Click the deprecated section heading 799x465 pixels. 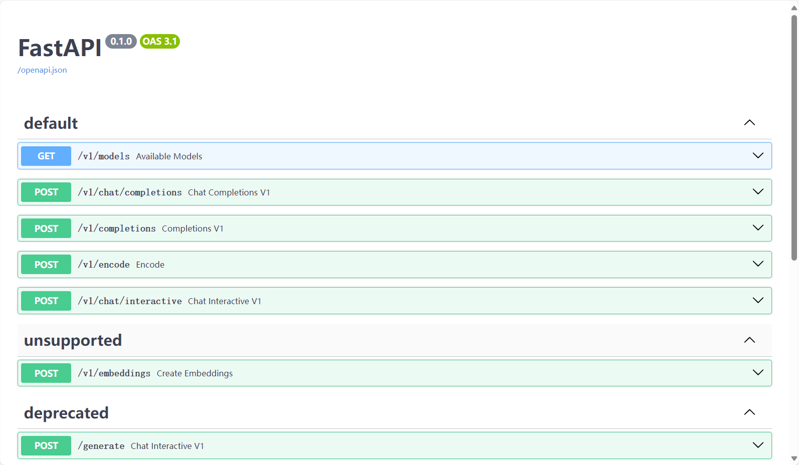point(66,413)
